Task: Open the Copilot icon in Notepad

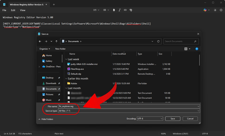Action: [205, 10]
